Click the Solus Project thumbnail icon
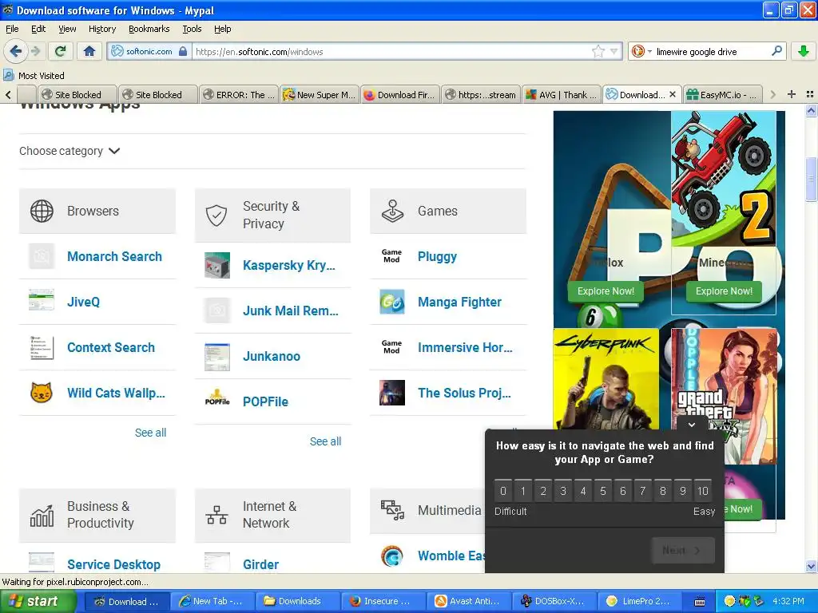Viewport: 818px width, 613px height. tap(392, 393)
